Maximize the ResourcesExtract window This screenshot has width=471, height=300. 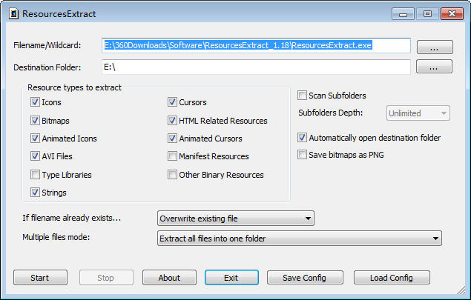[427, 14]
